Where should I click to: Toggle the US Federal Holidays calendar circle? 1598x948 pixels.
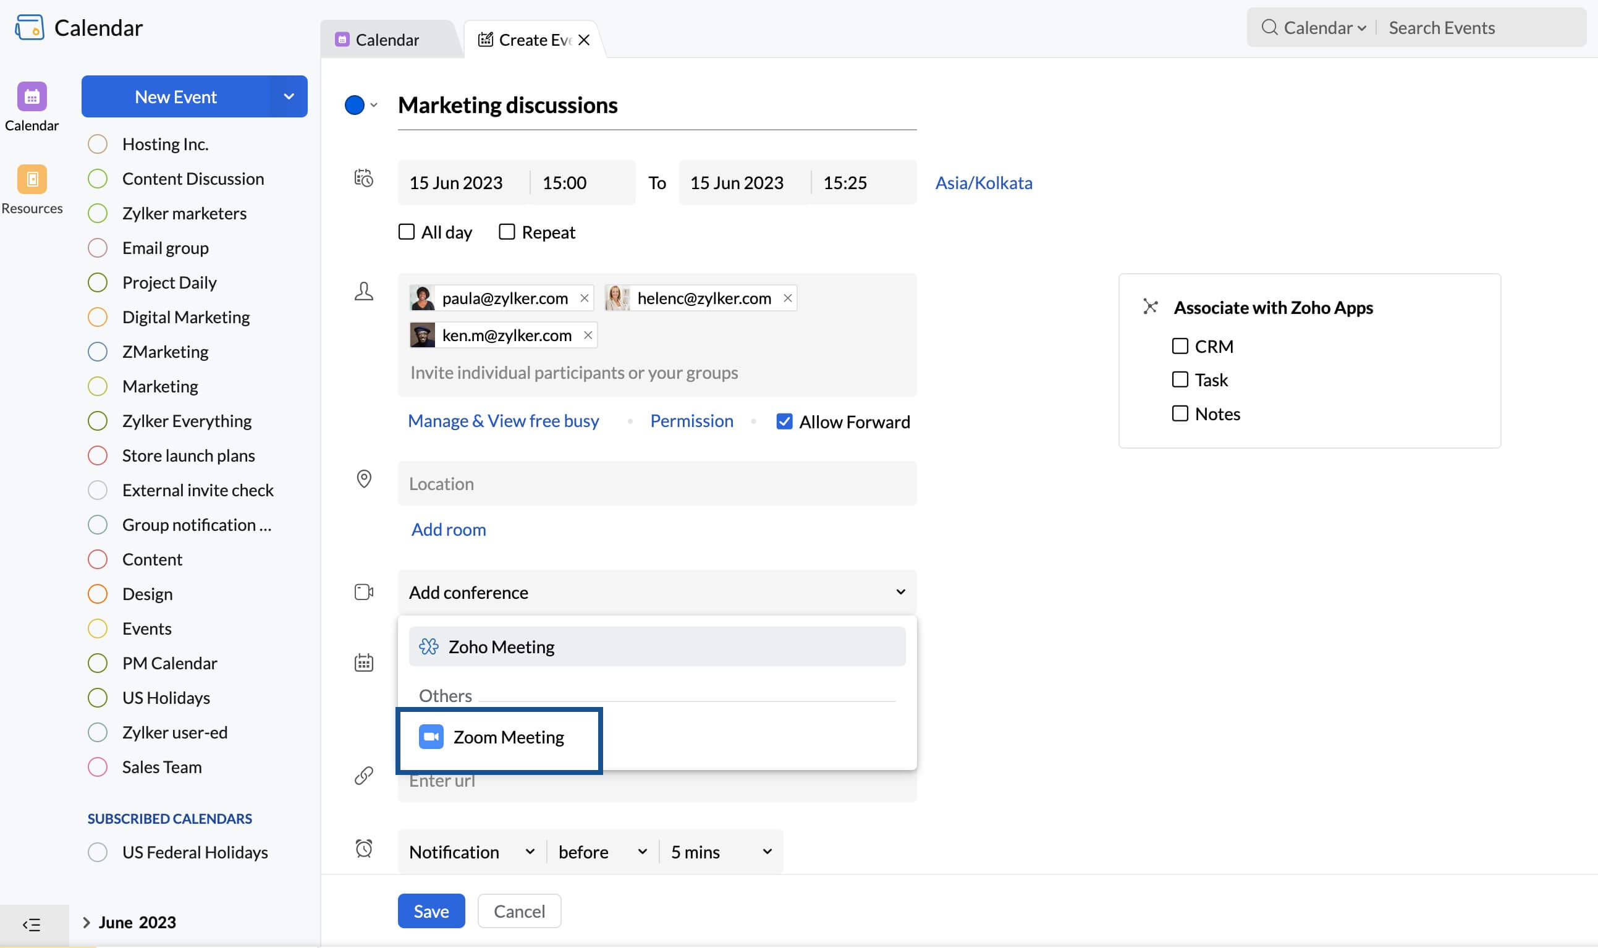(x=98, y=852)
